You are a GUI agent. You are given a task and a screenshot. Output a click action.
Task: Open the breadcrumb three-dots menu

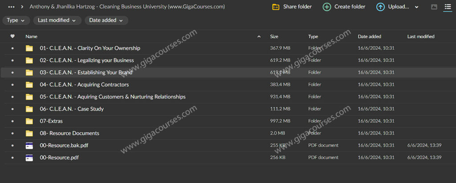[x=12, y=7]
